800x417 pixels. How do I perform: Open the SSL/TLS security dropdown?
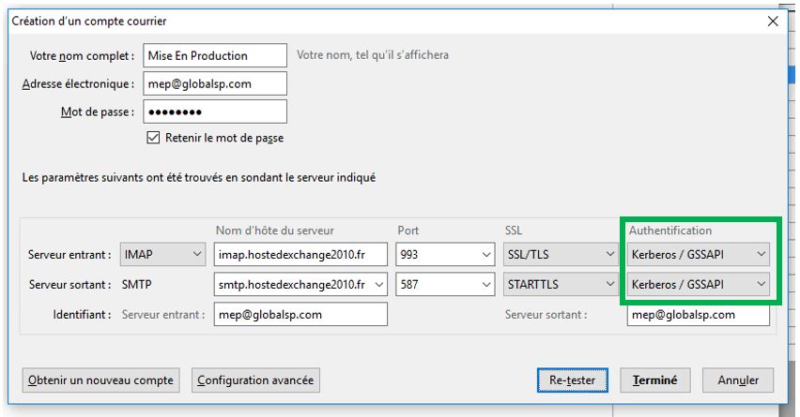(557, 253)
